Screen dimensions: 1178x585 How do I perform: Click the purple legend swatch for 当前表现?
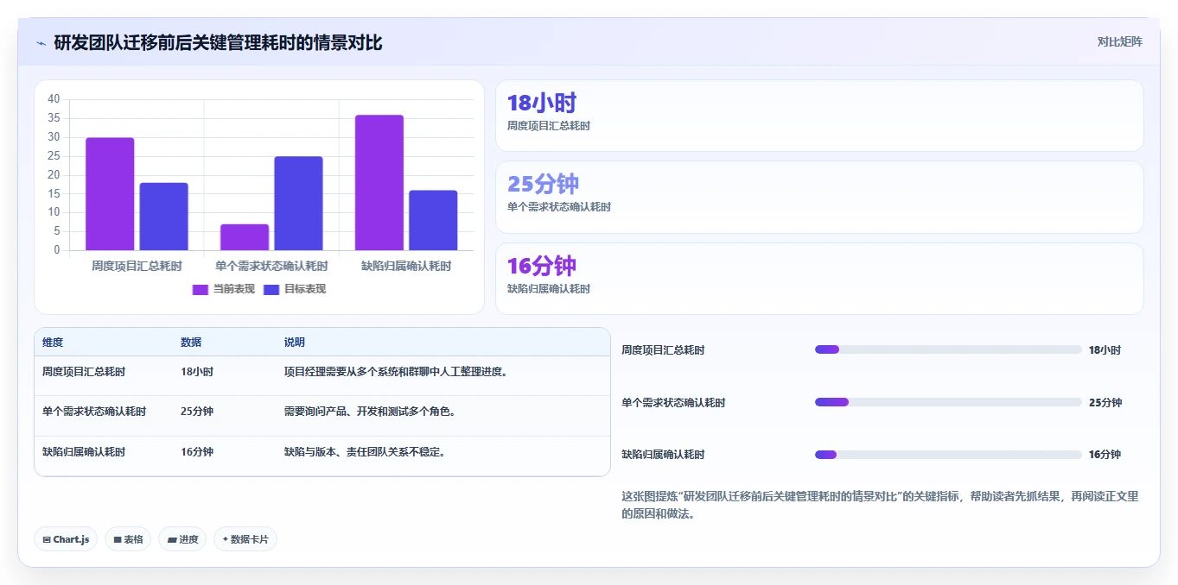(x=201, y=289)
